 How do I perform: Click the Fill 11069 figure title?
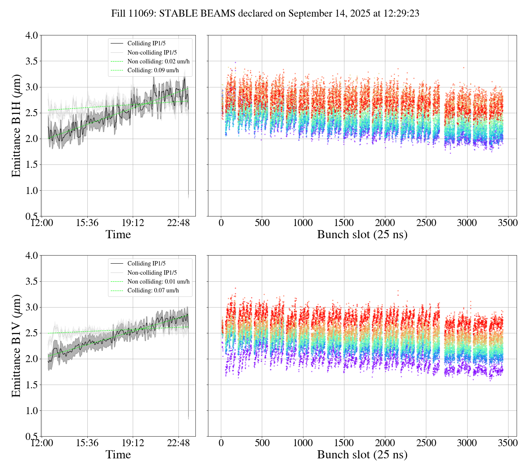265,14
